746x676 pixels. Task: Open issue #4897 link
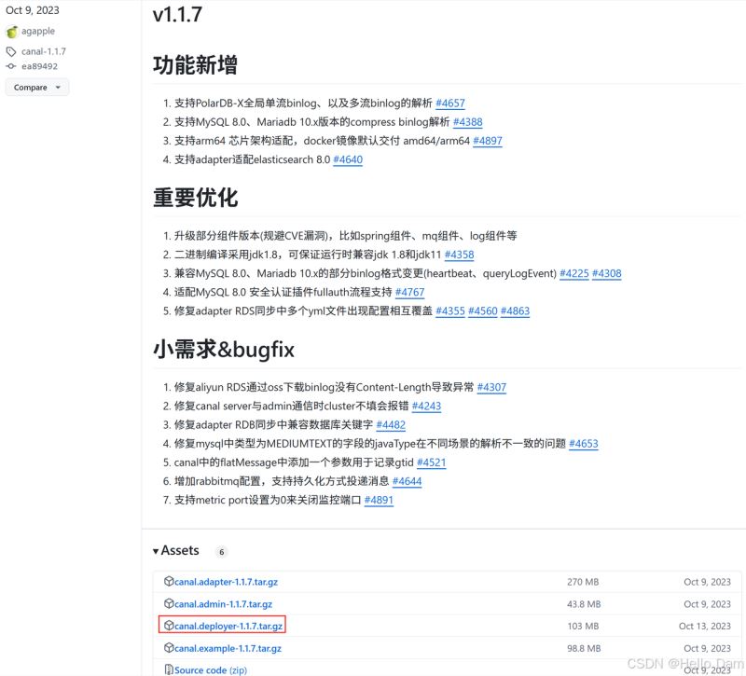[x=488, y=141]
